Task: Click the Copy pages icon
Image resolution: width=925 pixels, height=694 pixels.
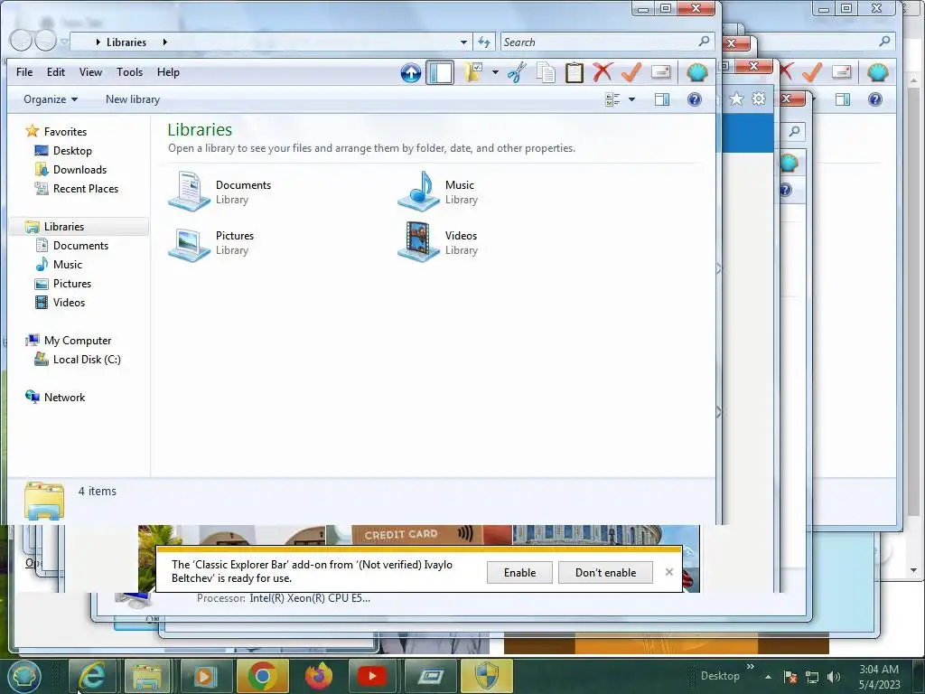Action: 546,72
